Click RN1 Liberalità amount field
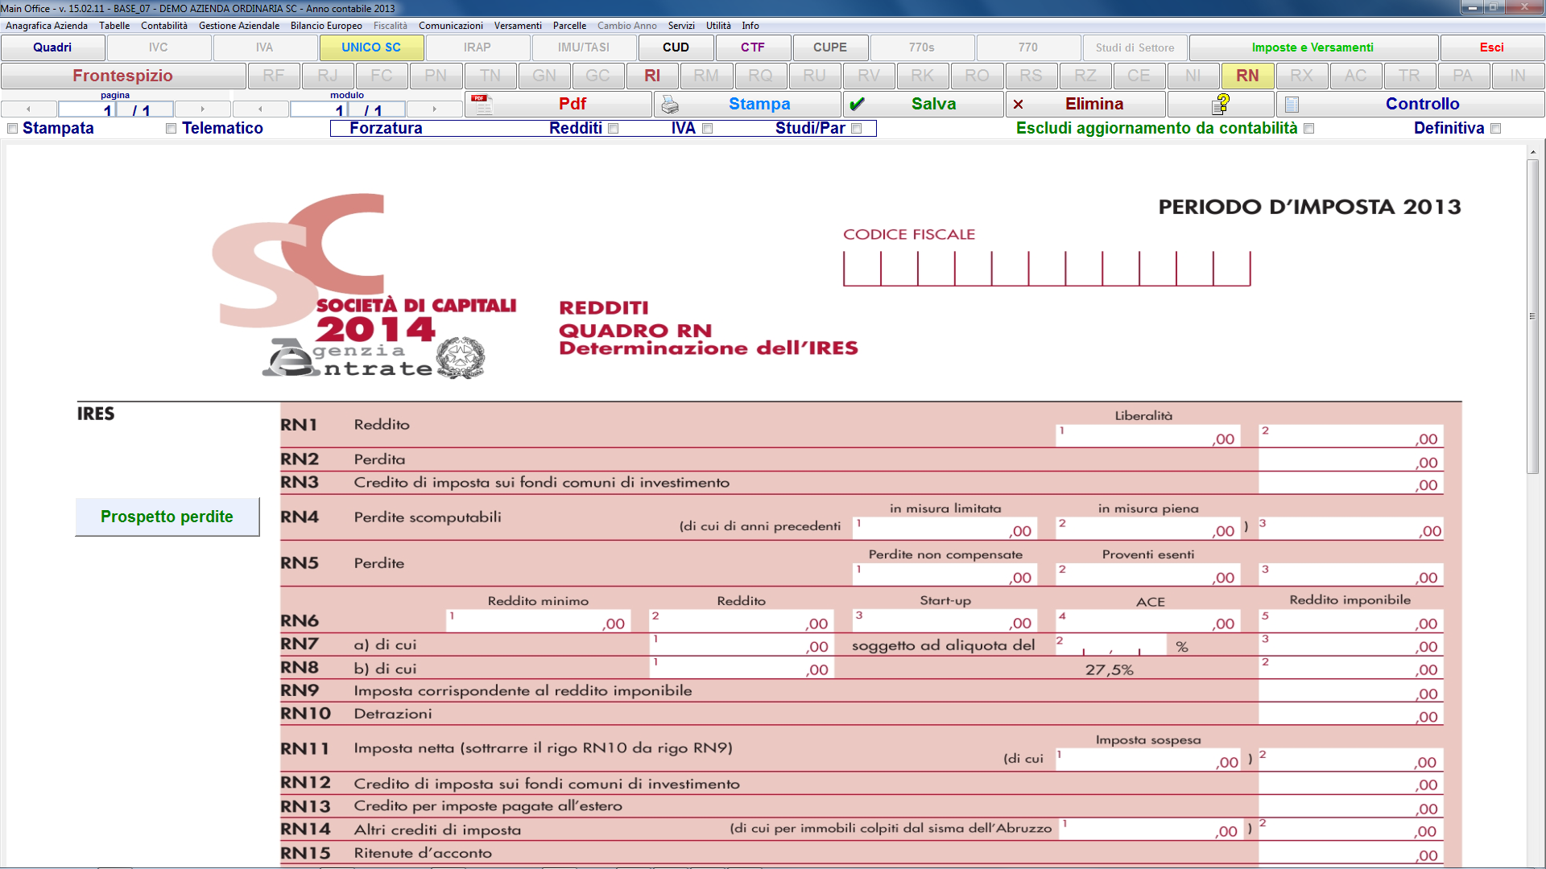Screen dimensions: 1546x869 click(1147, 436)
